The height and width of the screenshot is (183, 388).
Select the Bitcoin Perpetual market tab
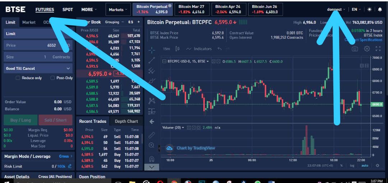(x=152, y=9)
